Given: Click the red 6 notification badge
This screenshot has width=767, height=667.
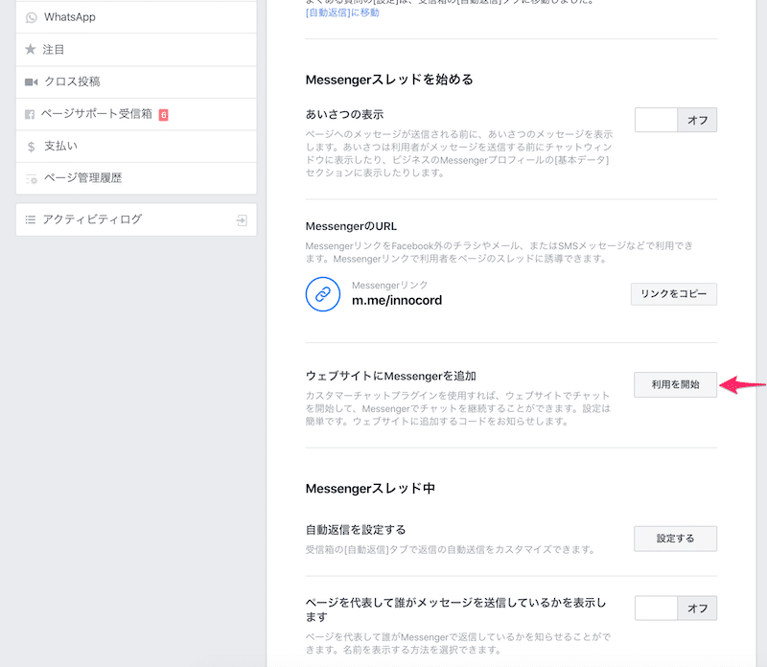Looking at the screenshot, I should [x=163, y=115].
